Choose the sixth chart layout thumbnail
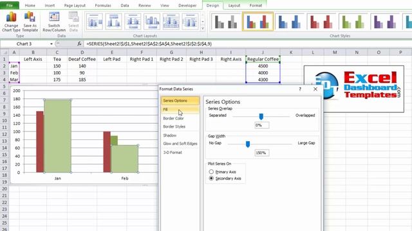Viewport: 412px width, 231px height. point(191,21)
